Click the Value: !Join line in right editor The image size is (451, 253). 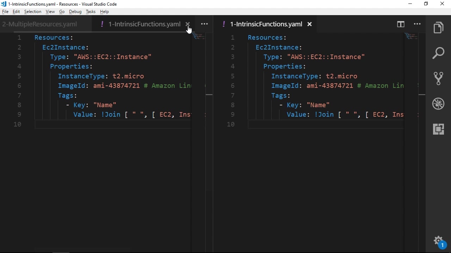click(x=345, y=115)
